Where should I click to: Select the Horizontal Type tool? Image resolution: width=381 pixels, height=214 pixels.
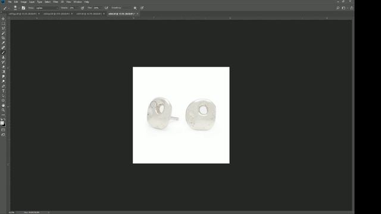click(x=3, y=91)
